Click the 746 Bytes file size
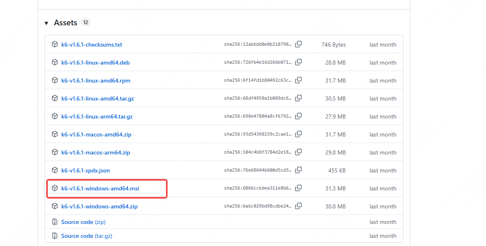Screen dimensions: 486x246 [x=334, y=45]
